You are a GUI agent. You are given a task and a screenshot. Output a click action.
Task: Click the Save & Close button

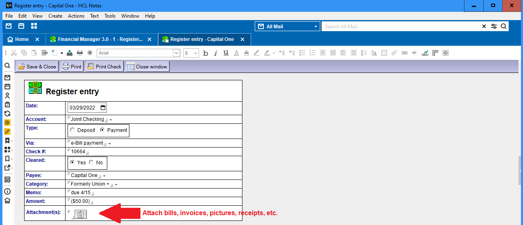37,66
